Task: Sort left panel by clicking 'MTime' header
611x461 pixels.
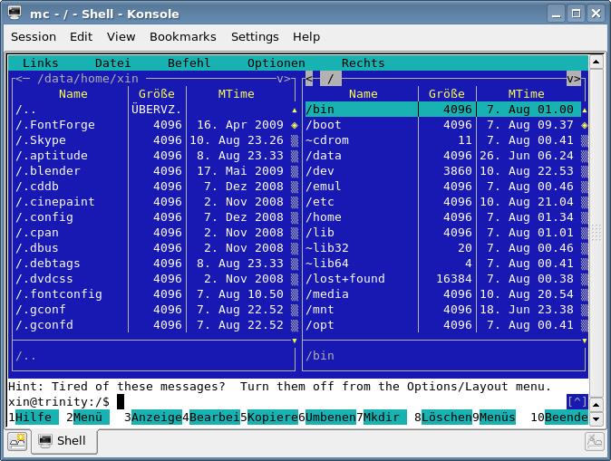Action: [236, 94]
